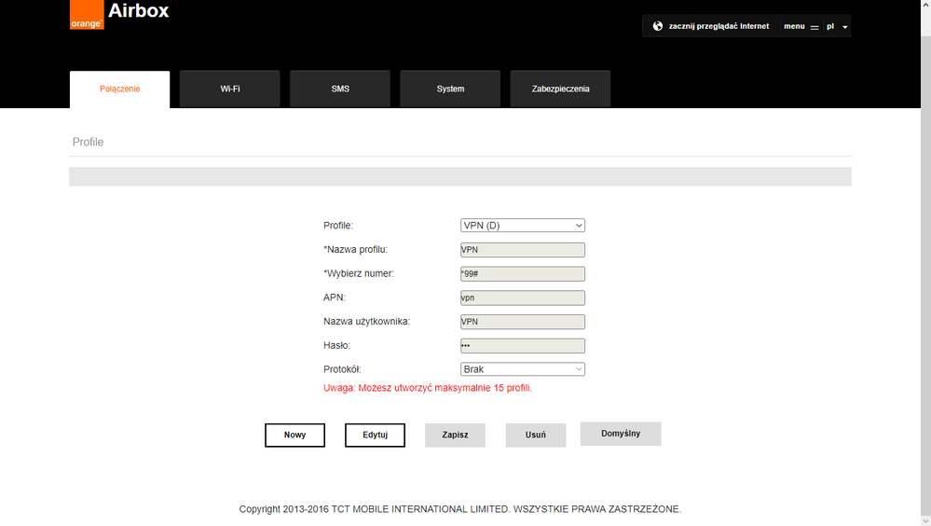Viewport: 931px width, 526px height.
Task: Go to the SMS tab
Action: click(x=340, y=90)
